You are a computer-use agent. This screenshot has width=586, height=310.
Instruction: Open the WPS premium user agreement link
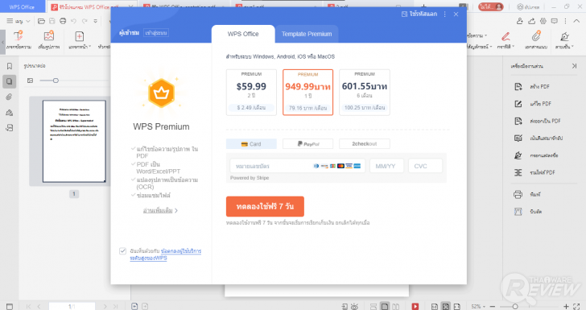[166, 254]
